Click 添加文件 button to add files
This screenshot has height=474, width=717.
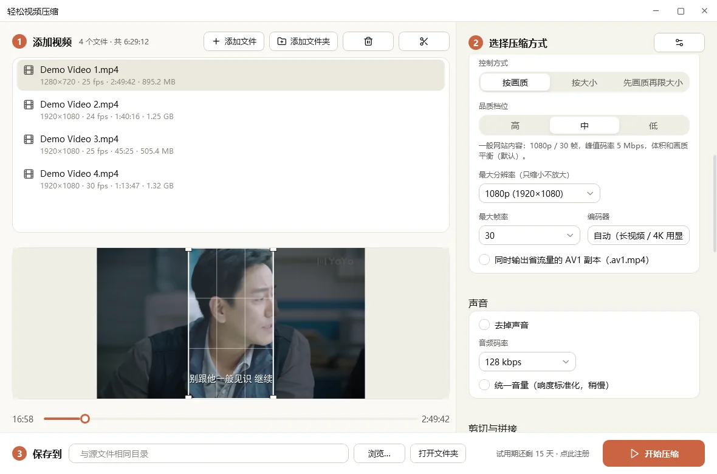(x=234, y=41)
